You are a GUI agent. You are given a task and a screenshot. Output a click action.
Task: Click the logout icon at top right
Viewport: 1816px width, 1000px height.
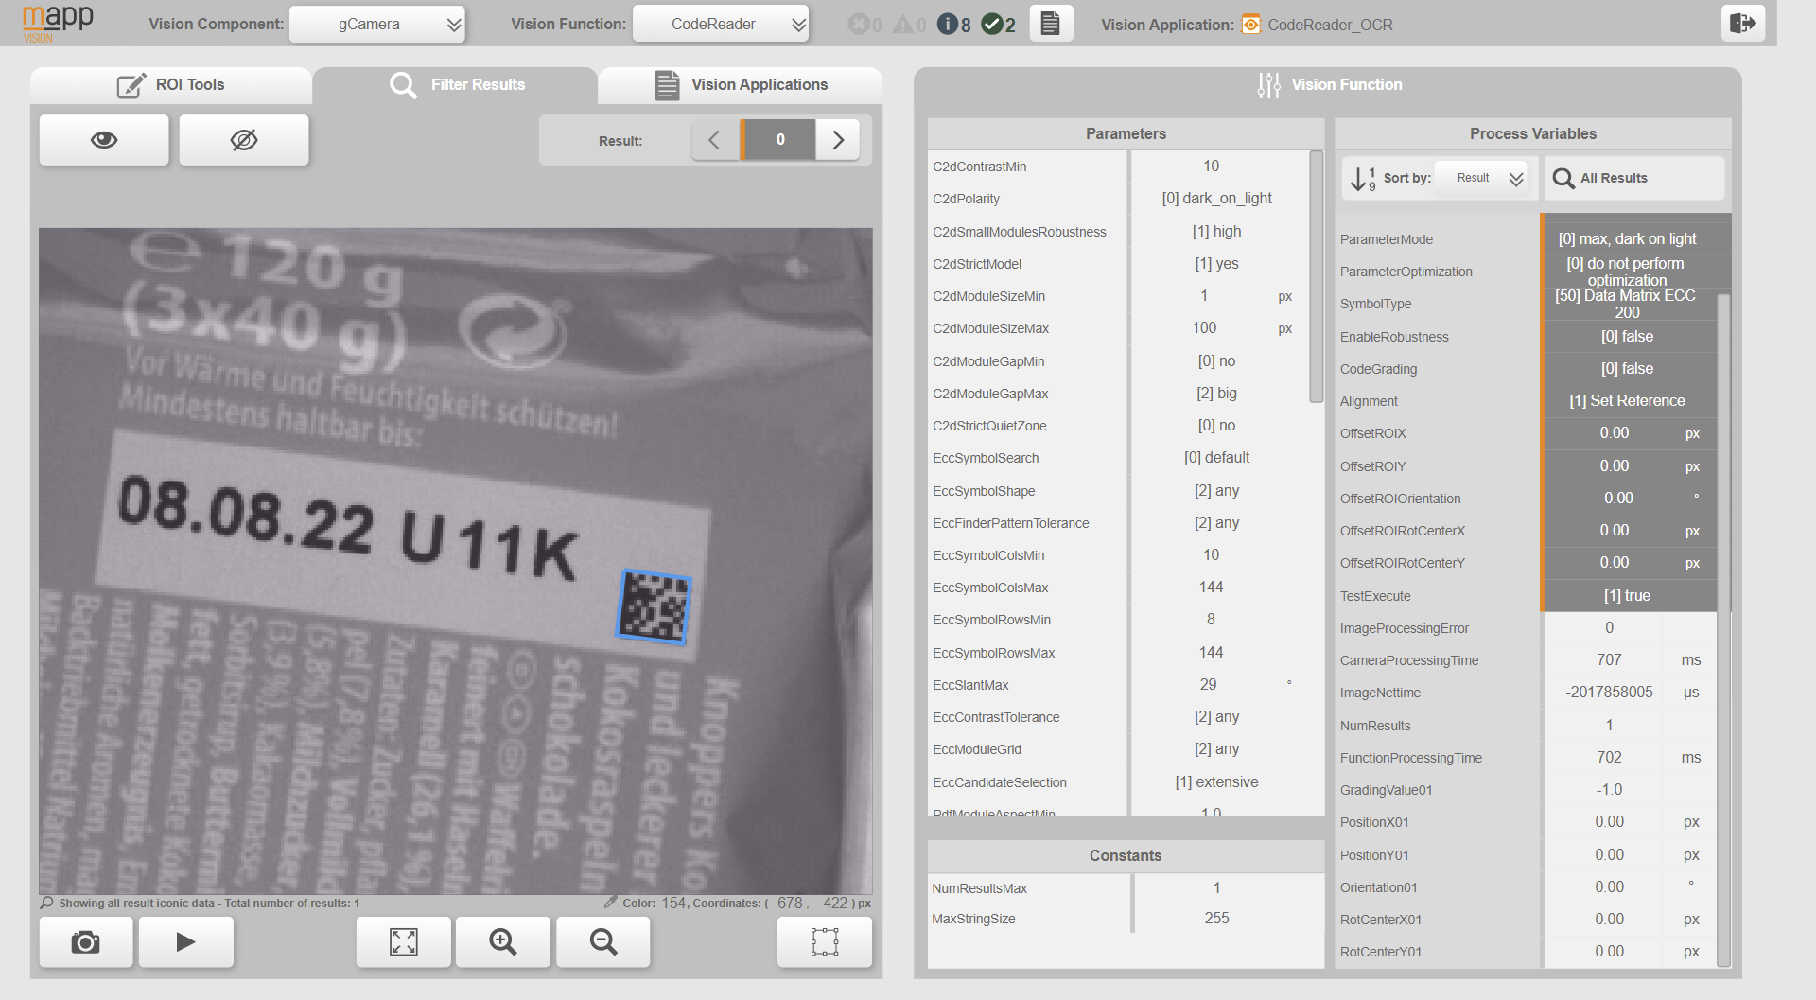tap(1742, 23)
